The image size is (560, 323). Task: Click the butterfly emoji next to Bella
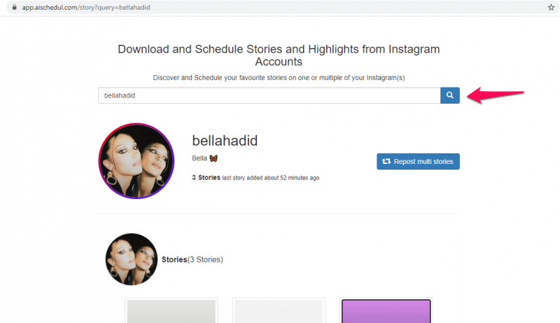[x=213, y=158]
